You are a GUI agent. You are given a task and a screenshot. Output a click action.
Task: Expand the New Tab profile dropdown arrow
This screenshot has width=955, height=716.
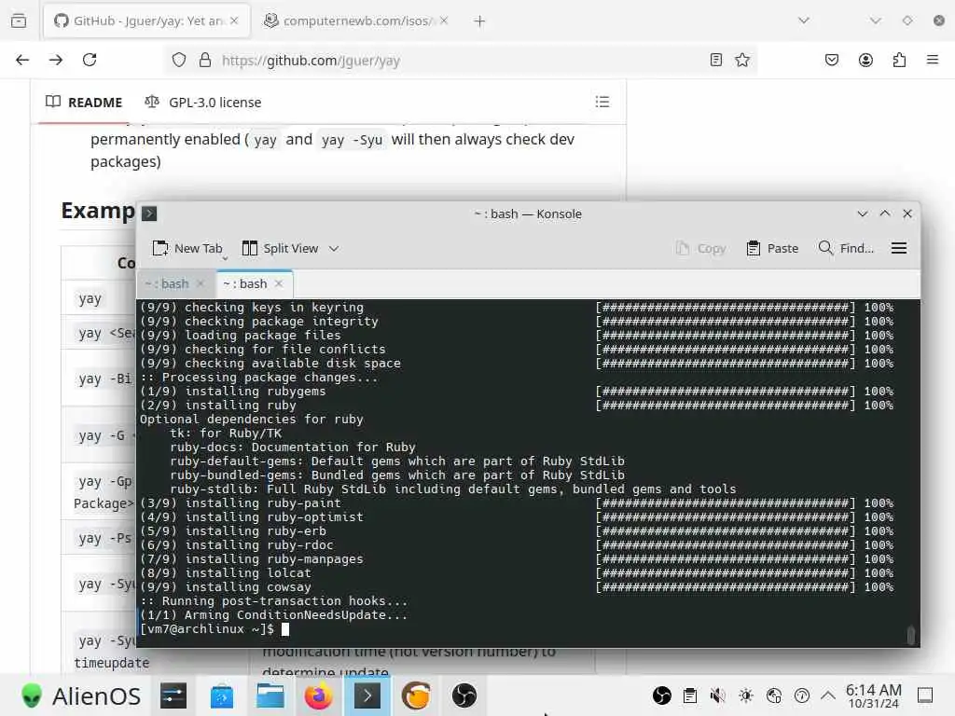pyautogui.click(x=224, y=258)
